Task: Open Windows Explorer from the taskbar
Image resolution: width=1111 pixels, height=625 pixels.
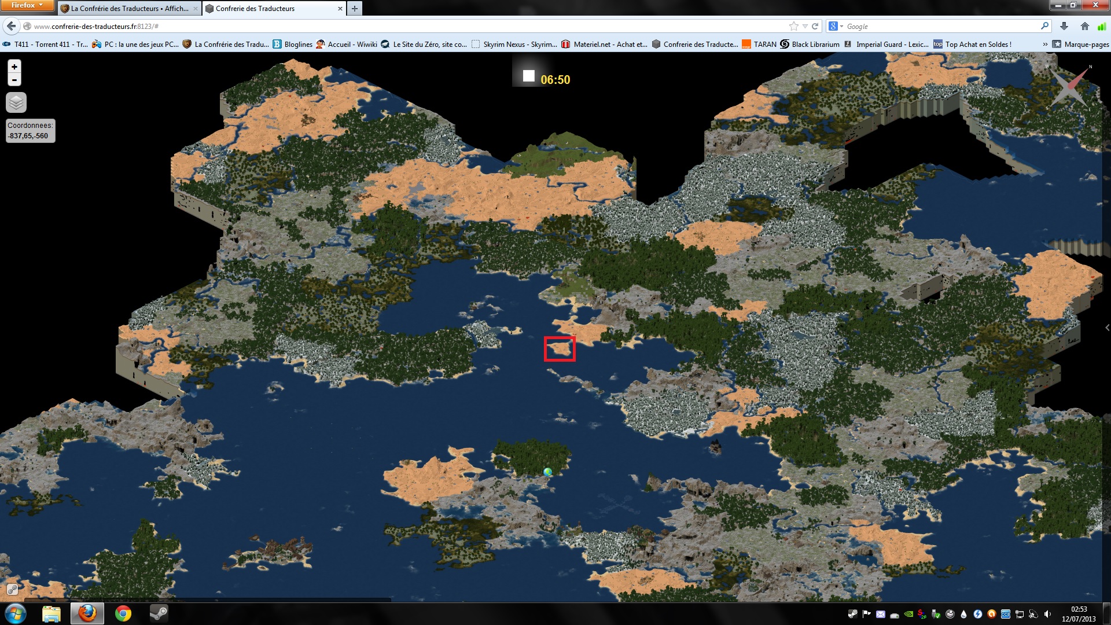Action: pos(51,613)
